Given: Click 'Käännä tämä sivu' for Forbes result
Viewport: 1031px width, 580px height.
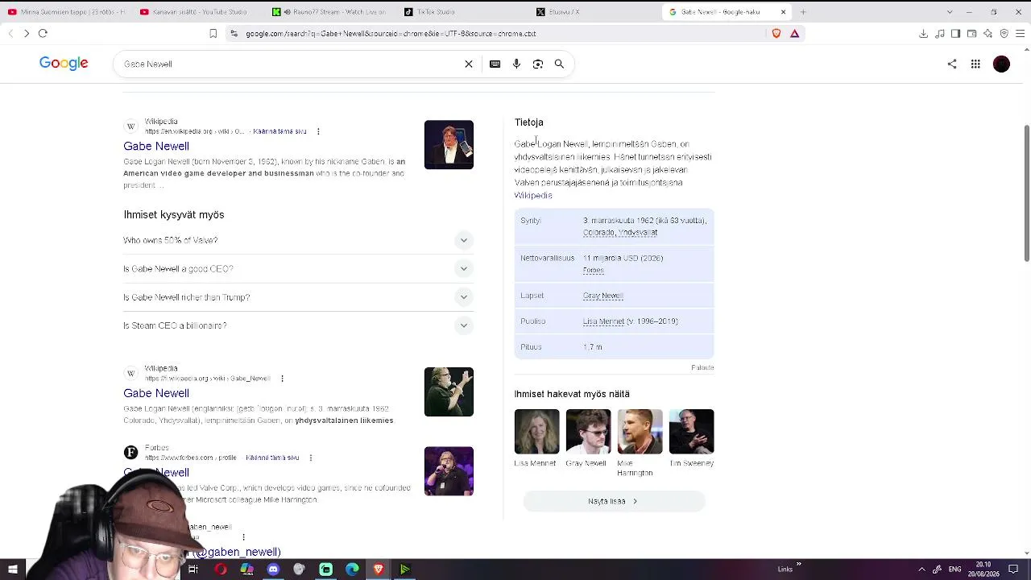Looking at the screenshot, I should [272, 458].
